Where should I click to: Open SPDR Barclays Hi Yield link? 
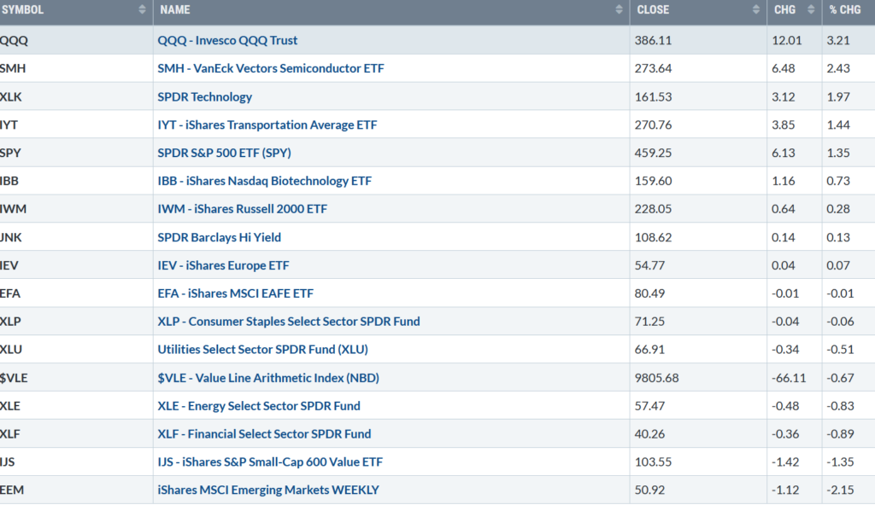click(x=220, y=237)
